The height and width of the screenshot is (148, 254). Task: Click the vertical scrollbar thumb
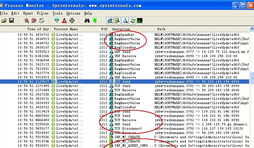pyautogui.click(x=252, y=78)
